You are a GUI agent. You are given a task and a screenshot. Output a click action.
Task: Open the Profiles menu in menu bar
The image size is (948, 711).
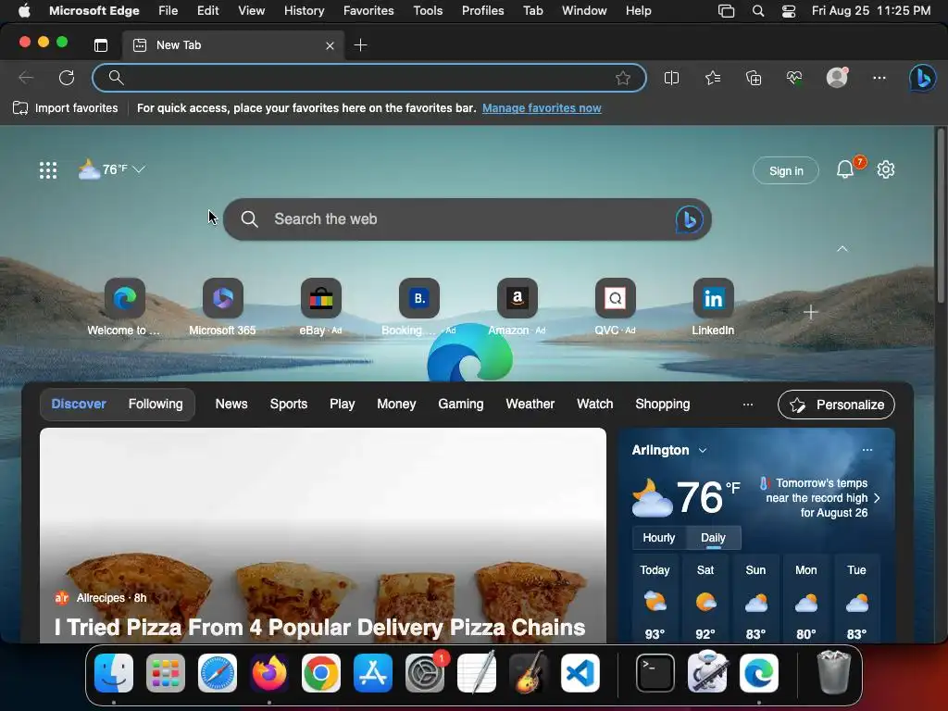point(482,11)
